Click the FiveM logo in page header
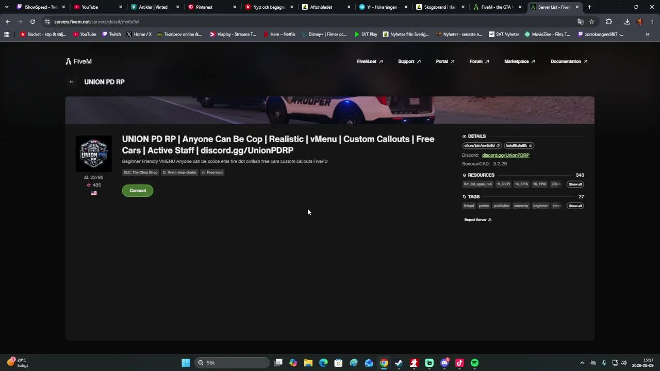The height and width of the screenshot is (371, 660). 78,61
